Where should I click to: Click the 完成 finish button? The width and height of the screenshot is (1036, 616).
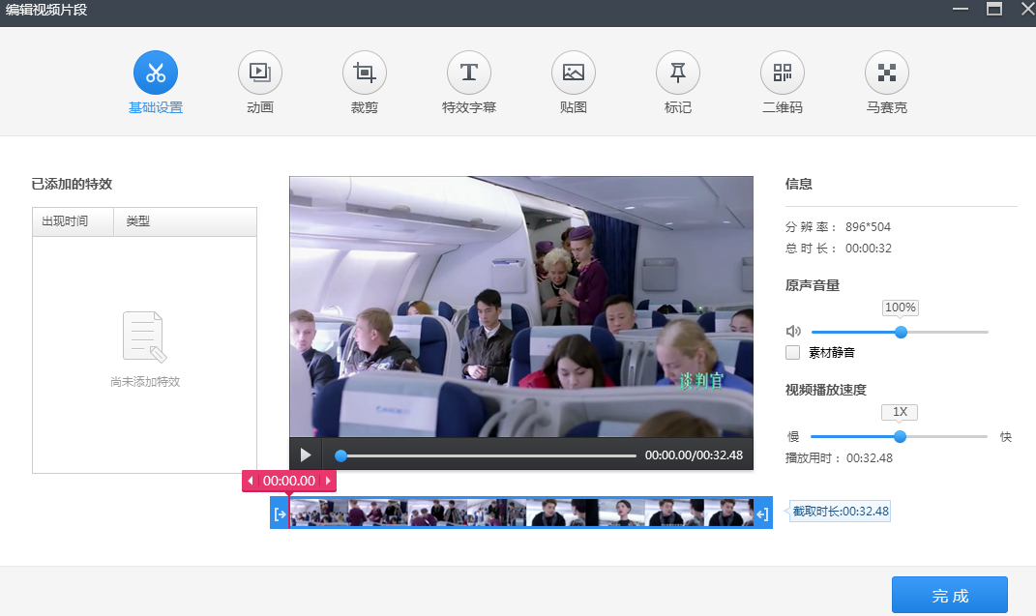pyautogui.click(x=950, y=596)
